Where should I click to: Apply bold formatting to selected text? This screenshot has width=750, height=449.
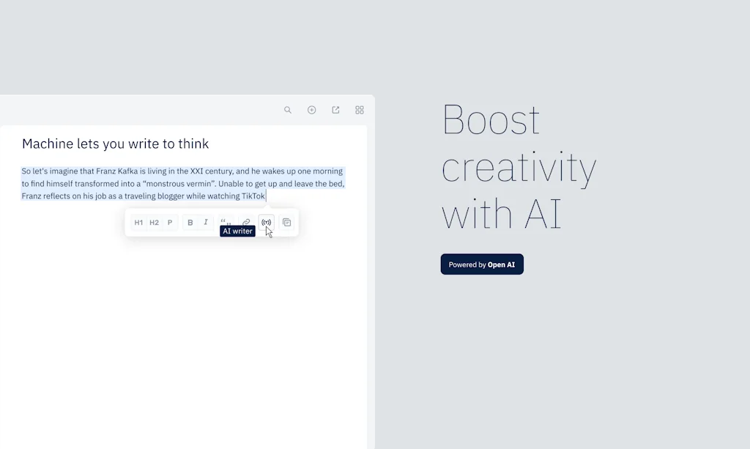(x=190, y=222)
